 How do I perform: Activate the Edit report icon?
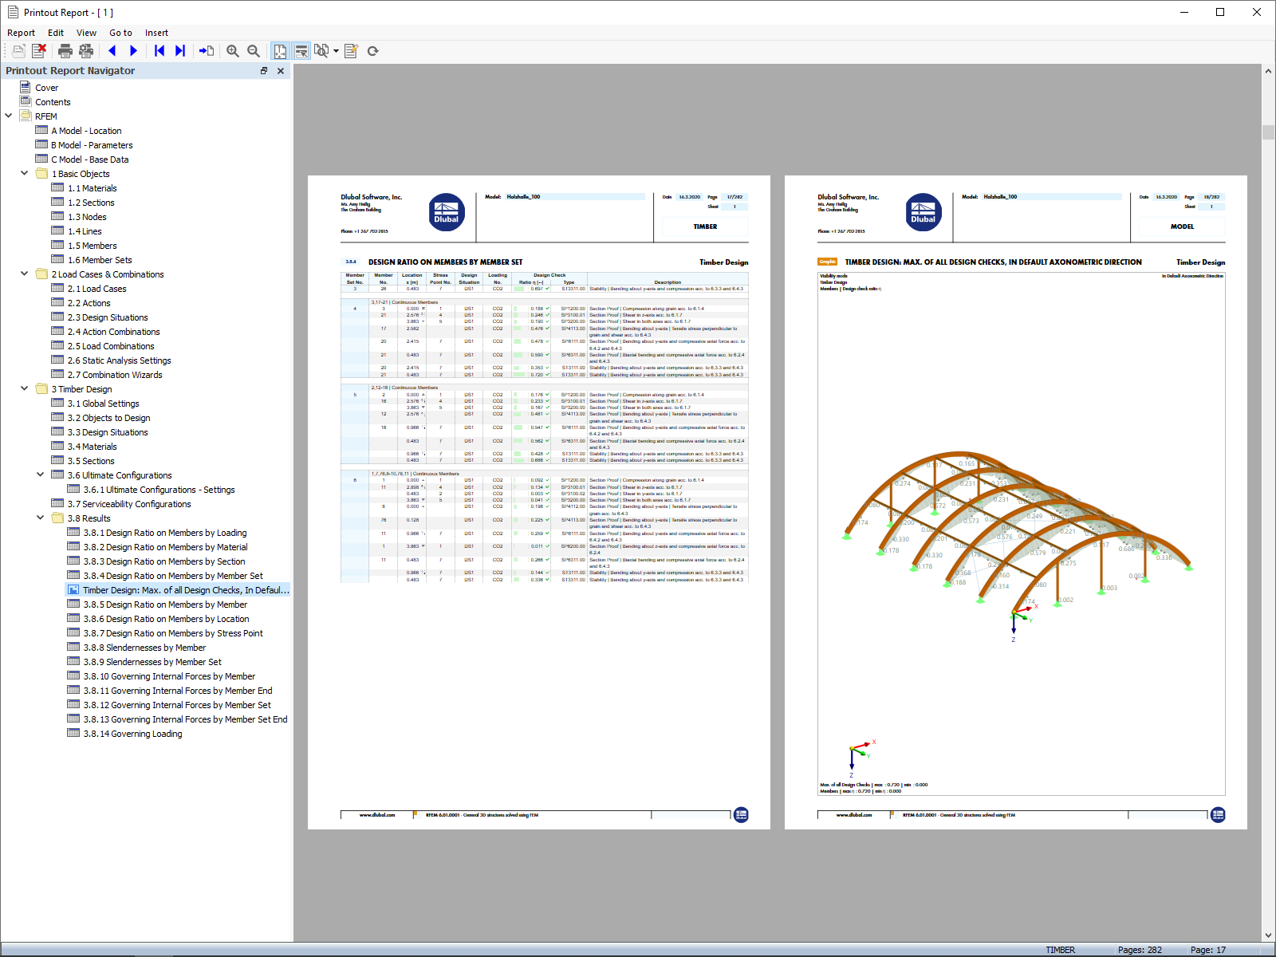tap(352, 50)
